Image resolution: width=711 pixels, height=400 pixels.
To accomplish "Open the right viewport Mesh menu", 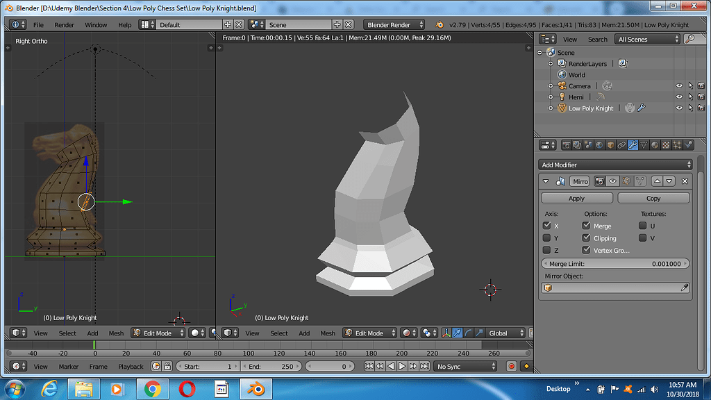I will [x=328, y=333].
